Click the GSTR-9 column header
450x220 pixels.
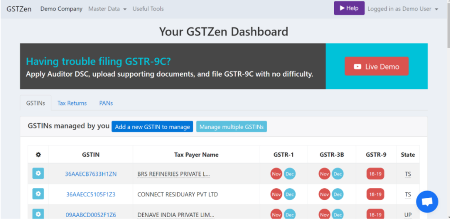[376, 155]
